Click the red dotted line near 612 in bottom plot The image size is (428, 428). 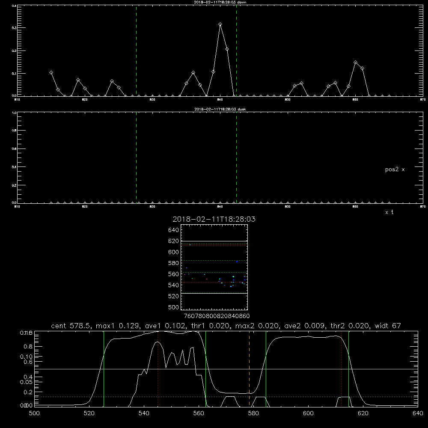pos(341,369)
